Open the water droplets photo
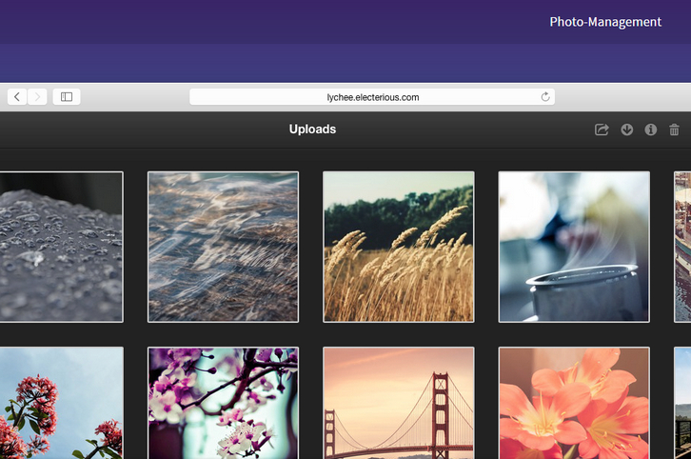The width and height of the screenshot is (691, 459). (x=61, y=247)
